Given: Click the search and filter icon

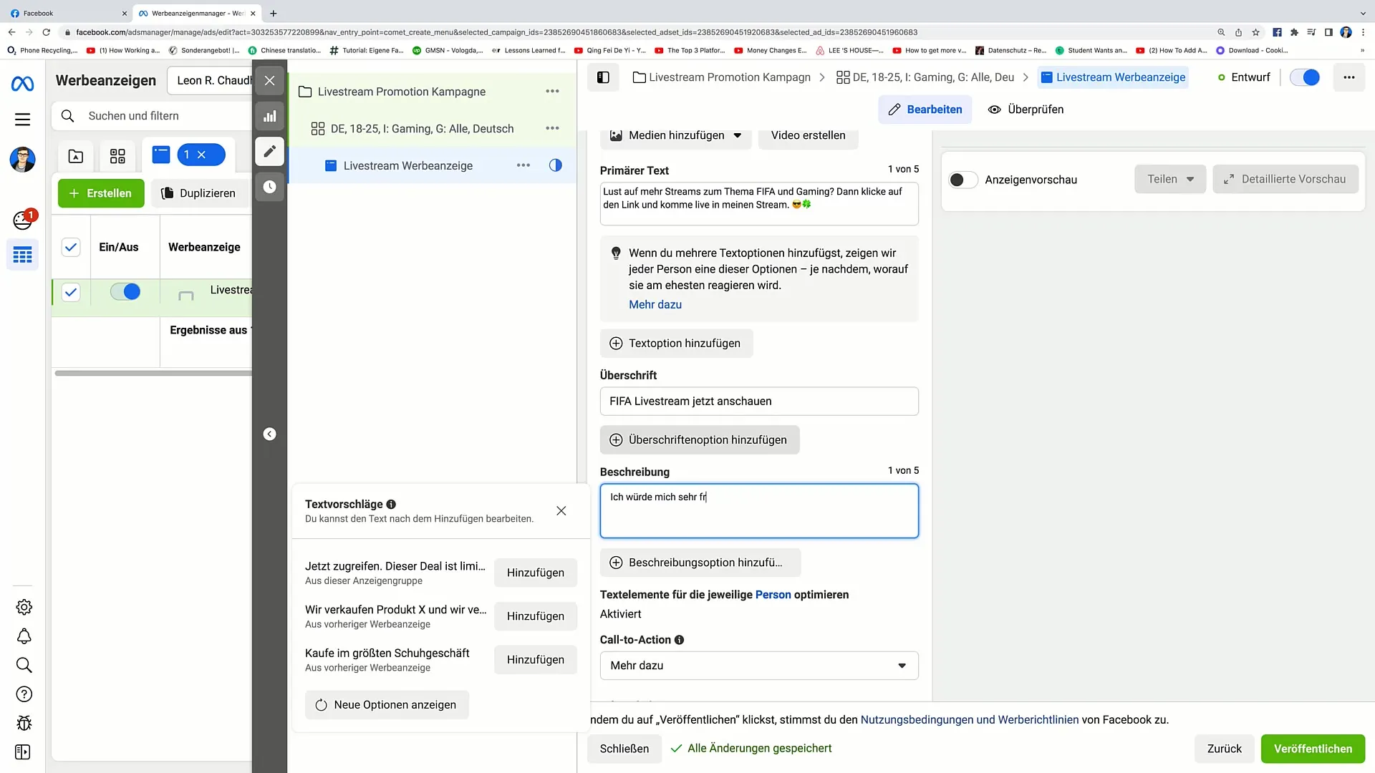Looking at the screenshot, I should (67, 116).
